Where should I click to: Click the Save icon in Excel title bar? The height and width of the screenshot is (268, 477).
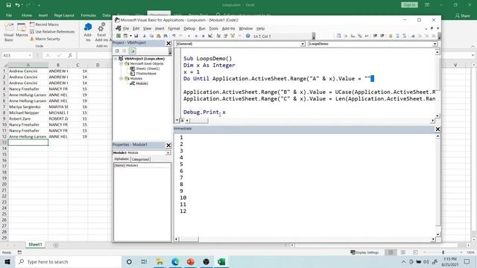(x=8, y=5)
